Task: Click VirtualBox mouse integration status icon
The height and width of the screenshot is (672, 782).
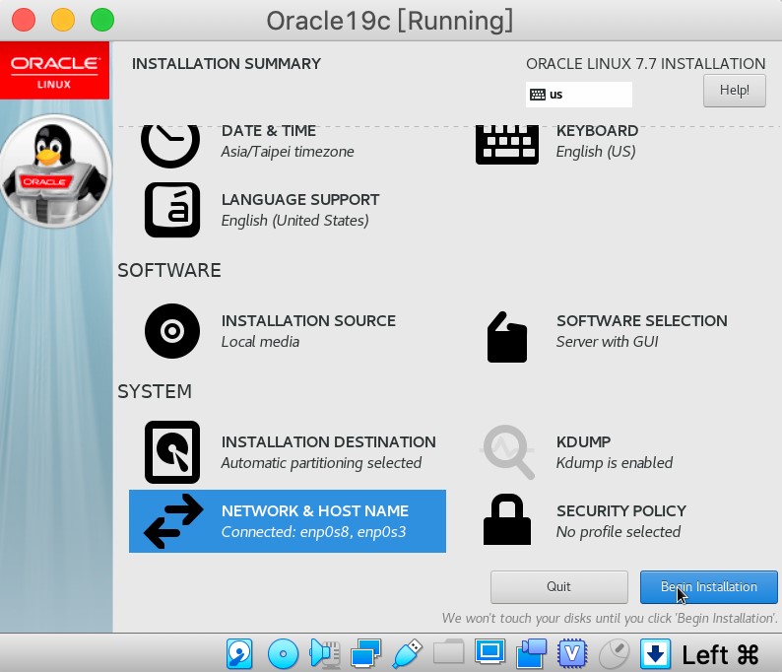Action: pyautogui.click(x=614, y=653)
